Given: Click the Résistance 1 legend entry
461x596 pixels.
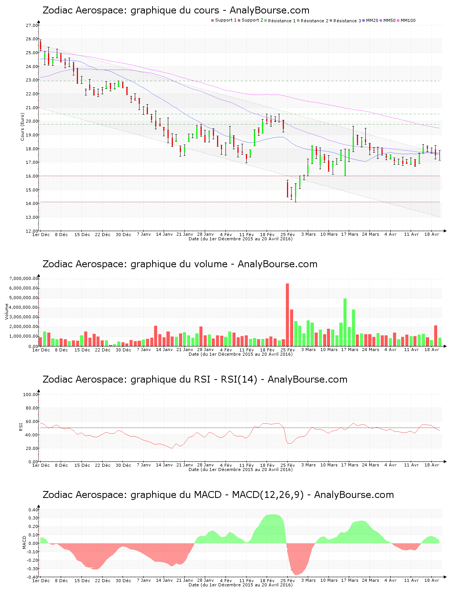Looking at the screenshot, I should [x=280, y=20].
